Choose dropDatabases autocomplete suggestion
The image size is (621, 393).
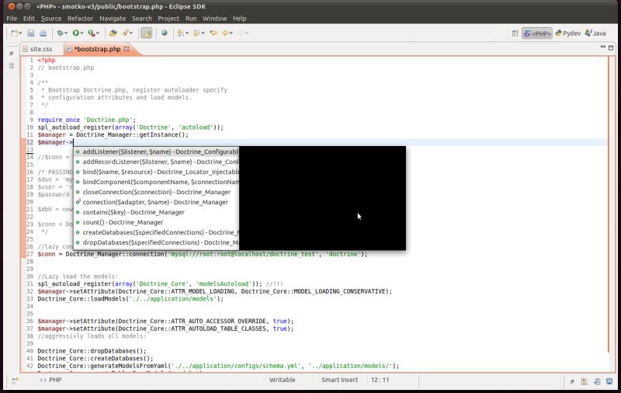(x=157, y=242)
